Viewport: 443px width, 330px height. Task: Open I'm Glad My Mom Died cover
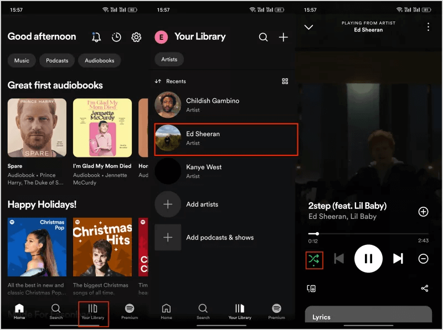tap(102, 128)
